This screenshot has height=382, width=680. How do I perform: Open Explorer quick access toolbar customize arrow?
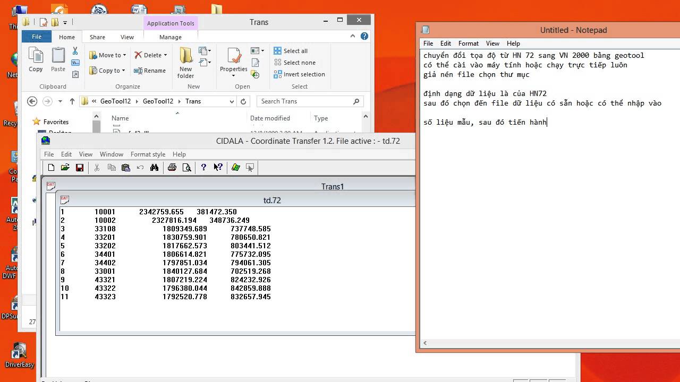point(65,22)
